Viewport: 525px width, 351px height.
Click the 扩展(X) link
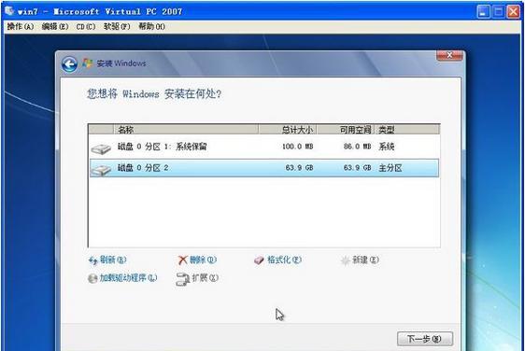206,278
